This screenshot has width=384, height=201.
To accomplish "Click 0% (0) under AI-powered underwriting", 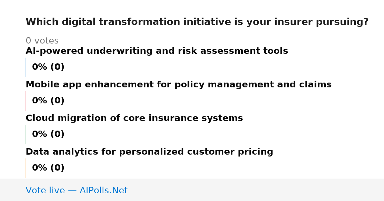I will coord(48,67).
